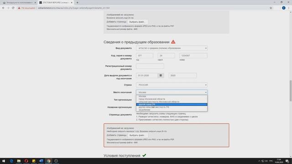Open the Windows Start menu
This screenshot has height=164, width=292.
4,161
